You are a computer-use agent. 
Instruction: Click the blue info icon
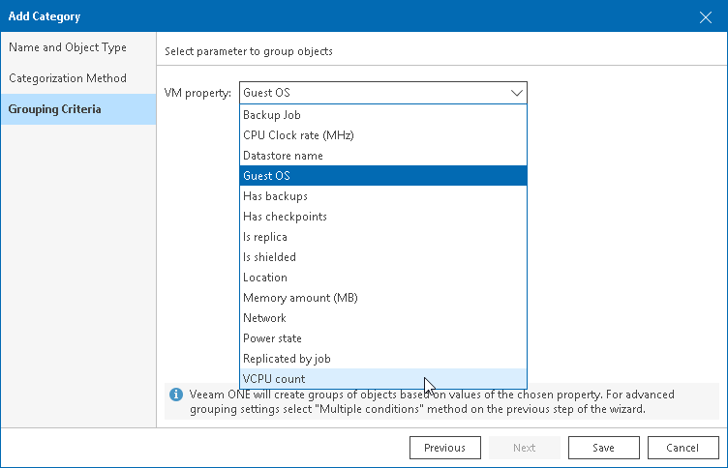pyautogui.click(x=176, y=395)
